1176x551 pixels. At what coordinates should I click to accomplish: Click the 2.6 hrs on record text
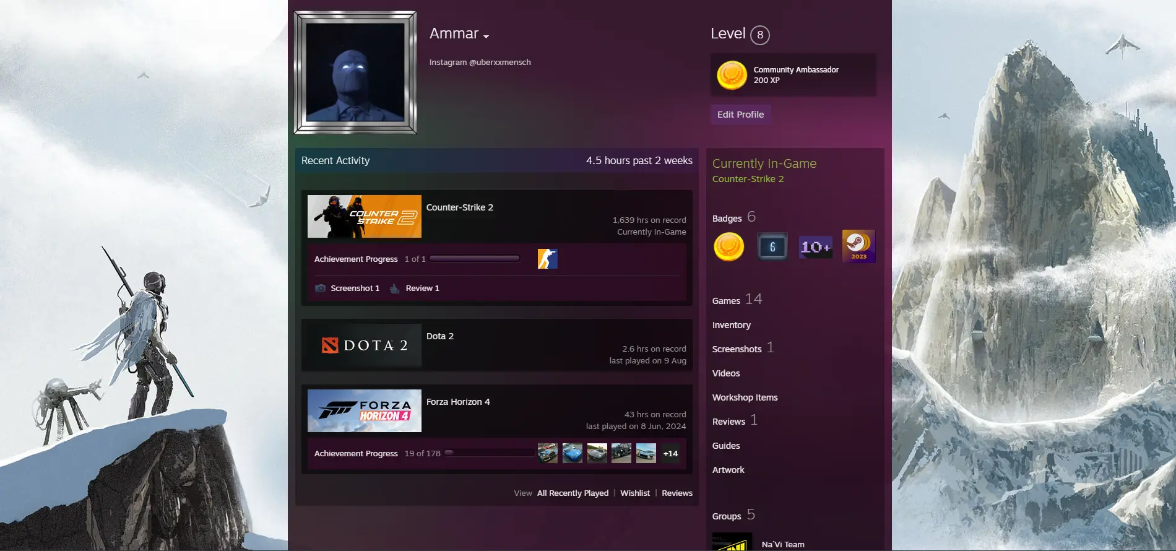(x=654, y=349)
